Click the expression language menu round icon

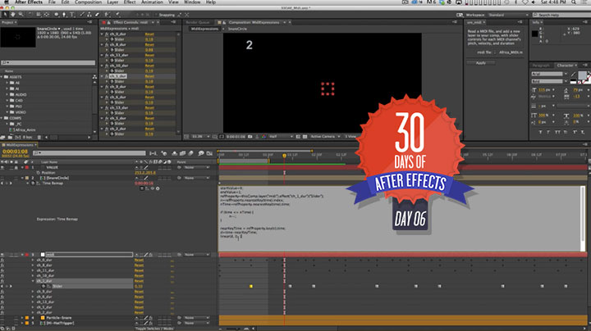point(158,188)
